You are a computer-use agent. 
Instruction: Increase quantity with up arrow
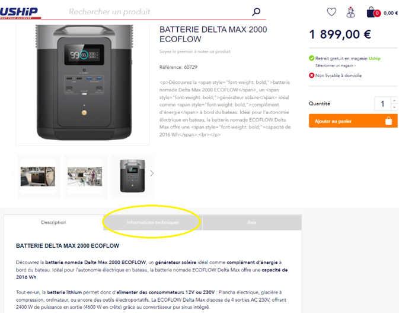(x=394, y=100)
